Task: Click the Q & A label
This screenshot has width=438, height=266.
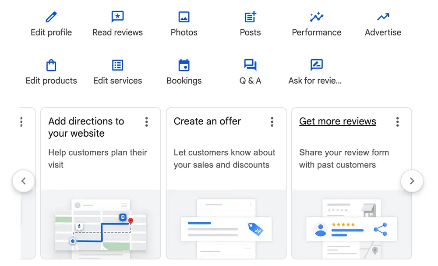Action: 250,81
